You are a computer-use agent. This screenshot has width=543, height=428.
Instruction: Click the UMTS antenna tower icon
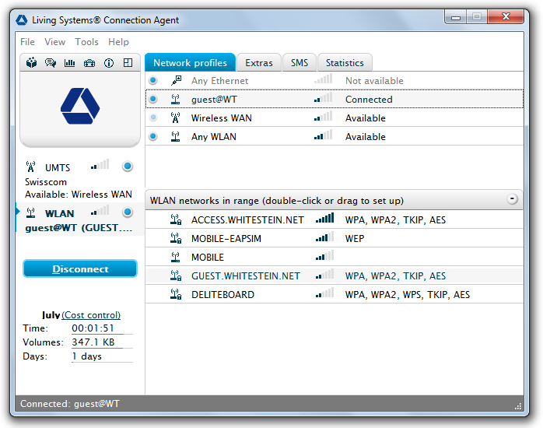[x=31, y=167]
